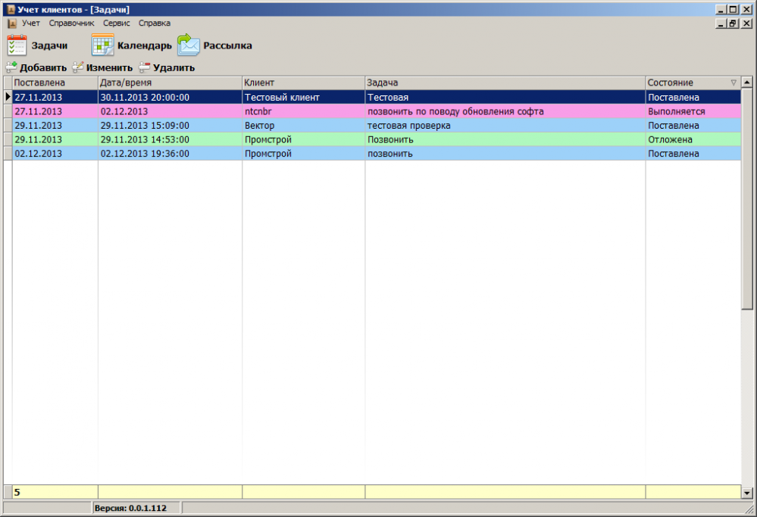Screen dimensions: 757x517
Task: Click the Удалить delete icon
Action: 144,67
